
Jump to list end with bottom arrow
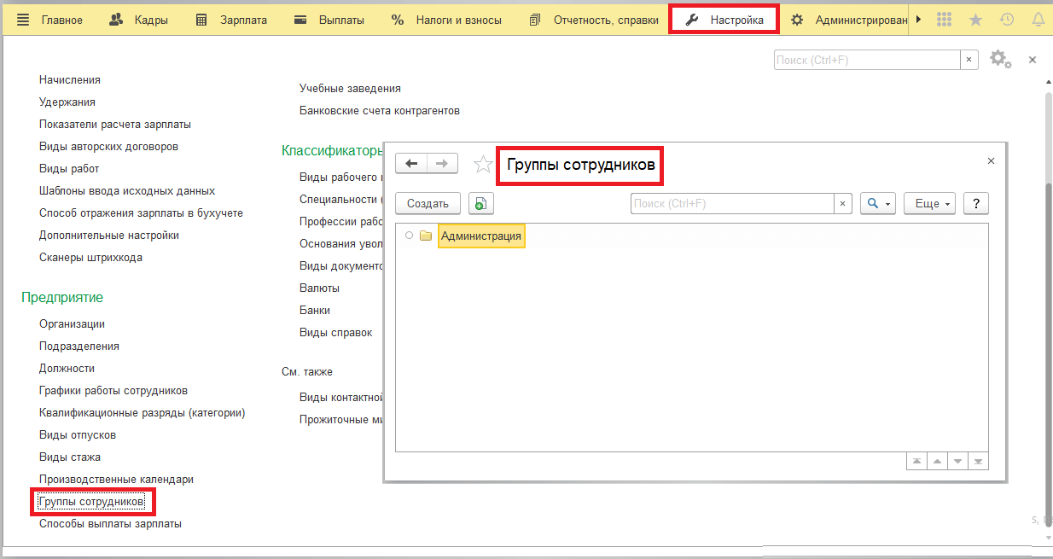tap(978, 461)
